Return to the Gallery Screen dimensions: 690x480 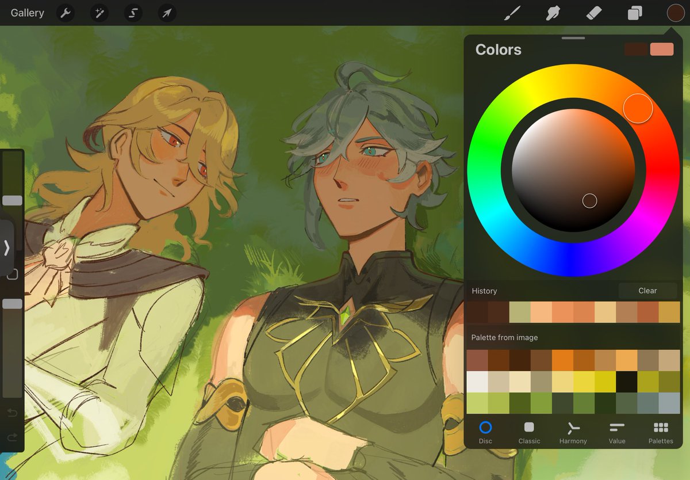coord(26,13)
